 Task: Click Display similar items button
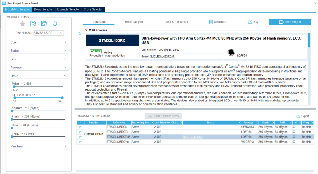[163, 116]
